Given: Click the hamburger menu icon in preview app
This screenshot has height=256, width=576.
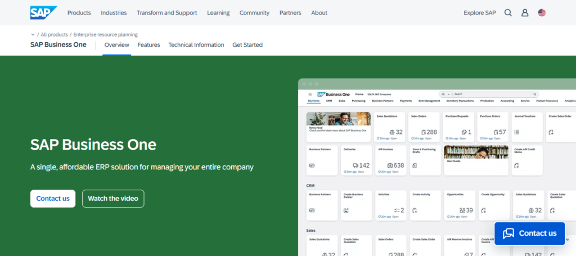Looking at the screenshot, I should click(310, 95).
